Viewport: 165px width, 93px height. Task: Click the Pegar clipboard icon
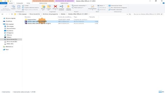tap(19, 6)
